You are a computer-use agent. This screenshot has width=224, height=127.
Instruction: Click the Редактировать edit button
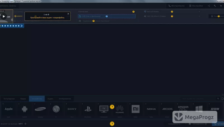tap(216, 16)
